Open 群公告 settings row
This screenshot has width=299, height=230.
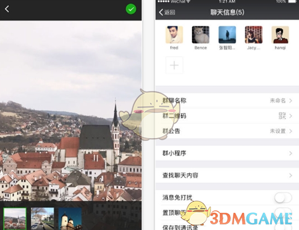coord(227,131)
